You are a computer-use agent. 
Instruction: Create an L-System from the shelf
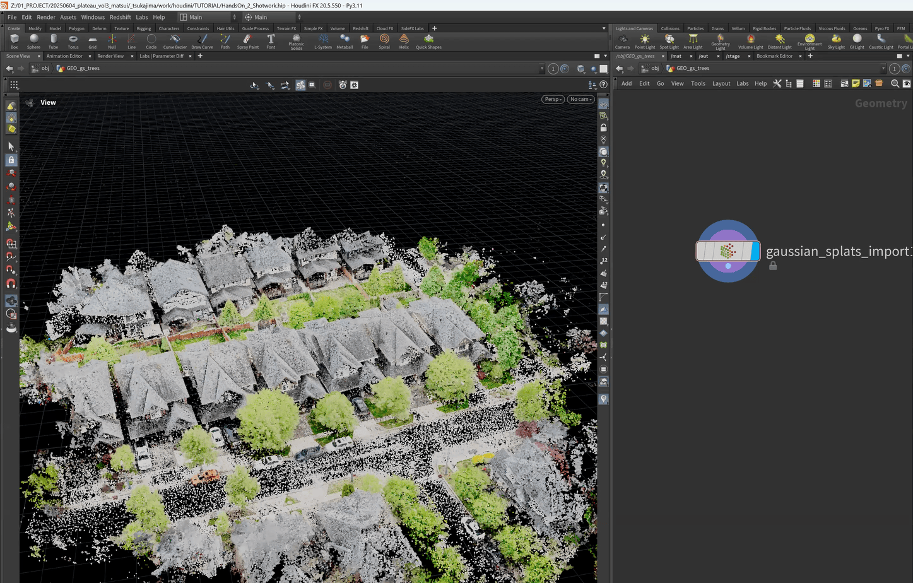click(322, 41)
